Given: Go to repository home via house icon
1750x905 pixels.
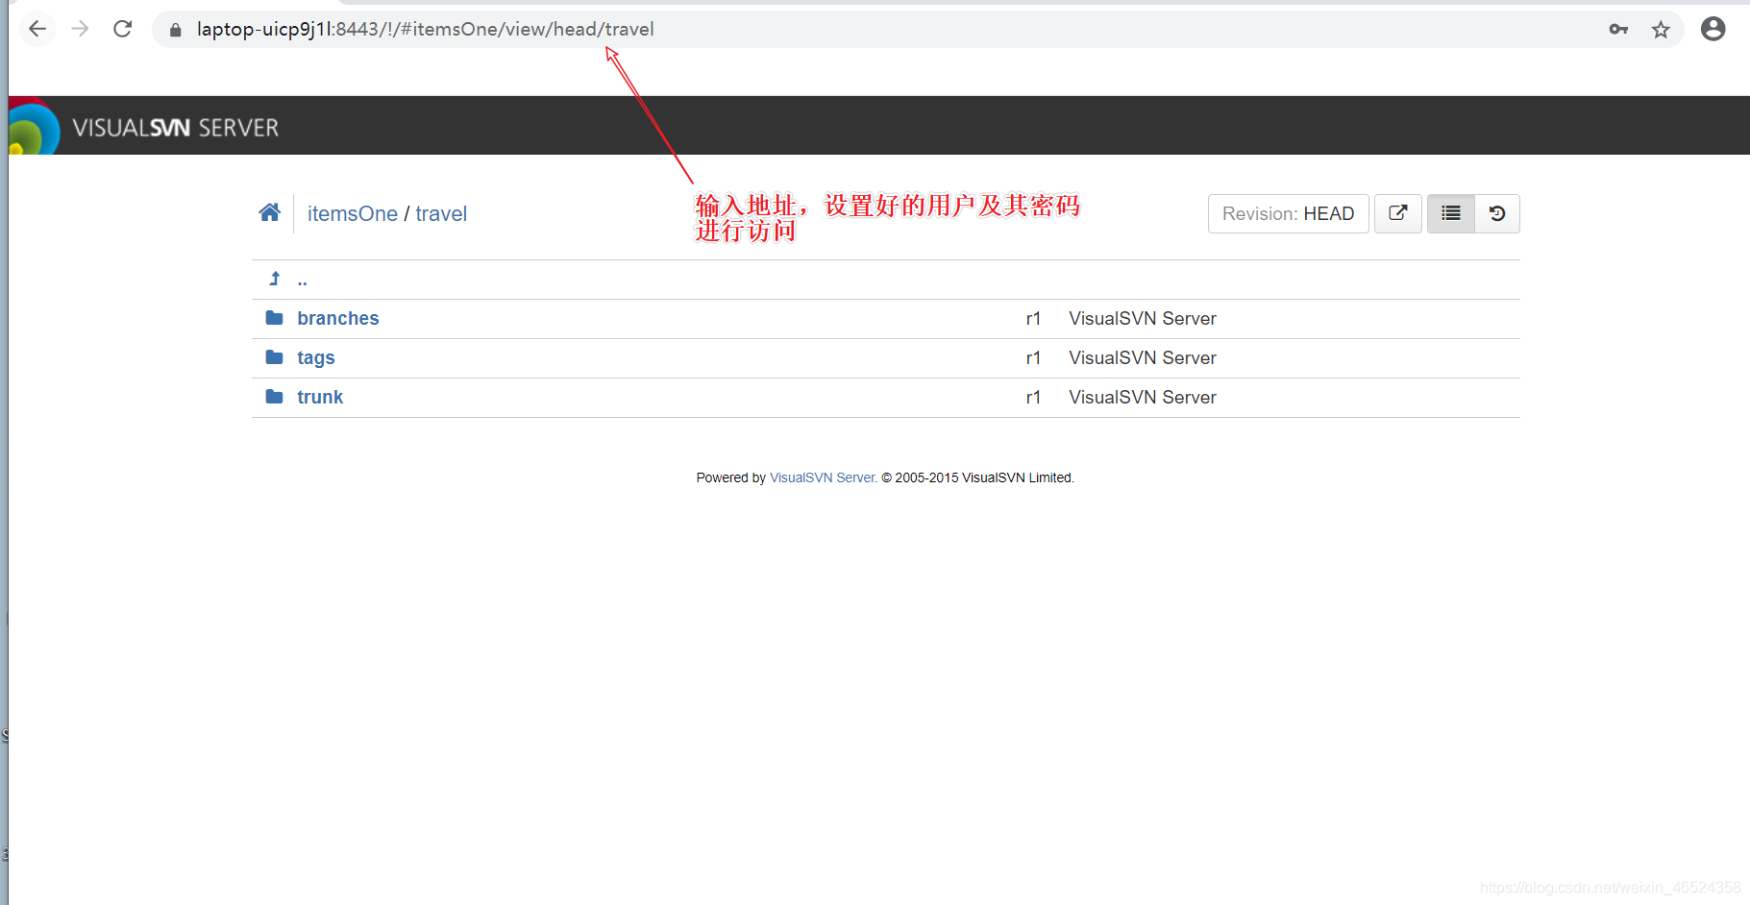Looking at the screenshot, I should [x=270, y=212].
